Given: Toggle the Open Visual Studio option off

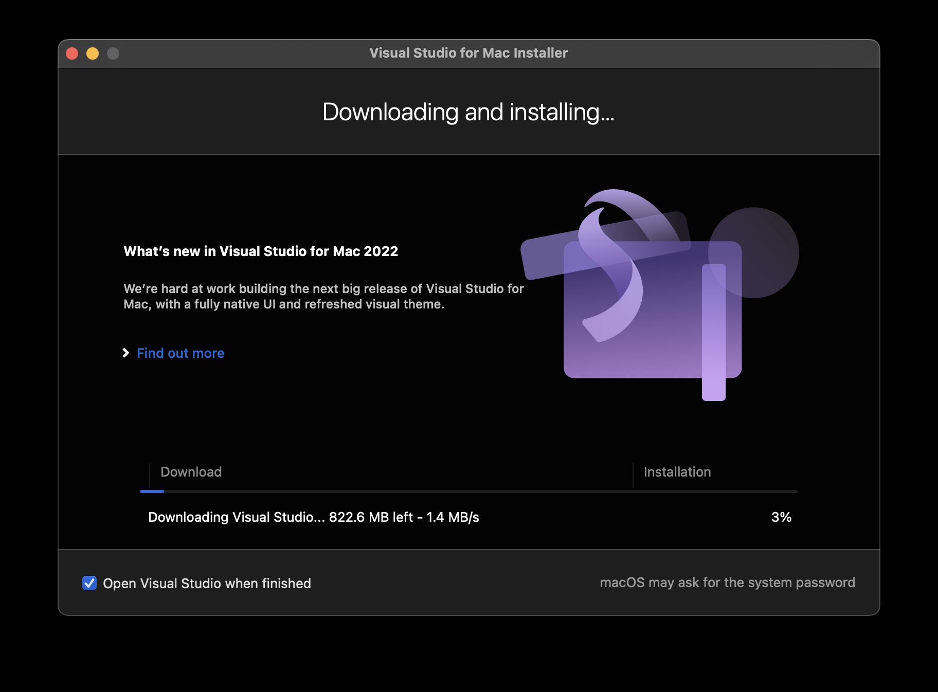Looking at the screenshot, I should click(x=89, y=584).
